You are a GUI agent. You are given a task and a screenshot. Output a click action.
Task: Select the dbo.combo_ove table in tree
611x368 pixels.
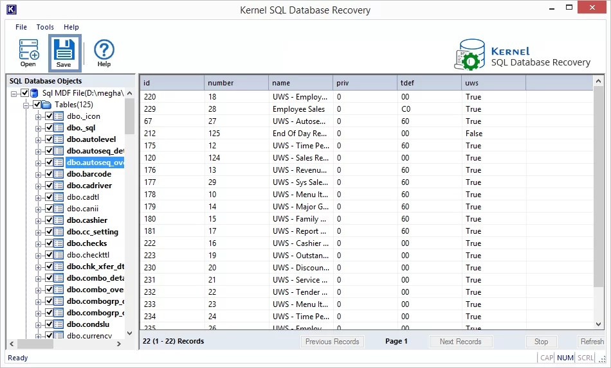pos(95,290)
